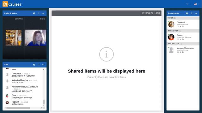The width and height of the screenshot is (202, 113).
Task: Click chat sender name Нурипя
Action: coord(15,102)
